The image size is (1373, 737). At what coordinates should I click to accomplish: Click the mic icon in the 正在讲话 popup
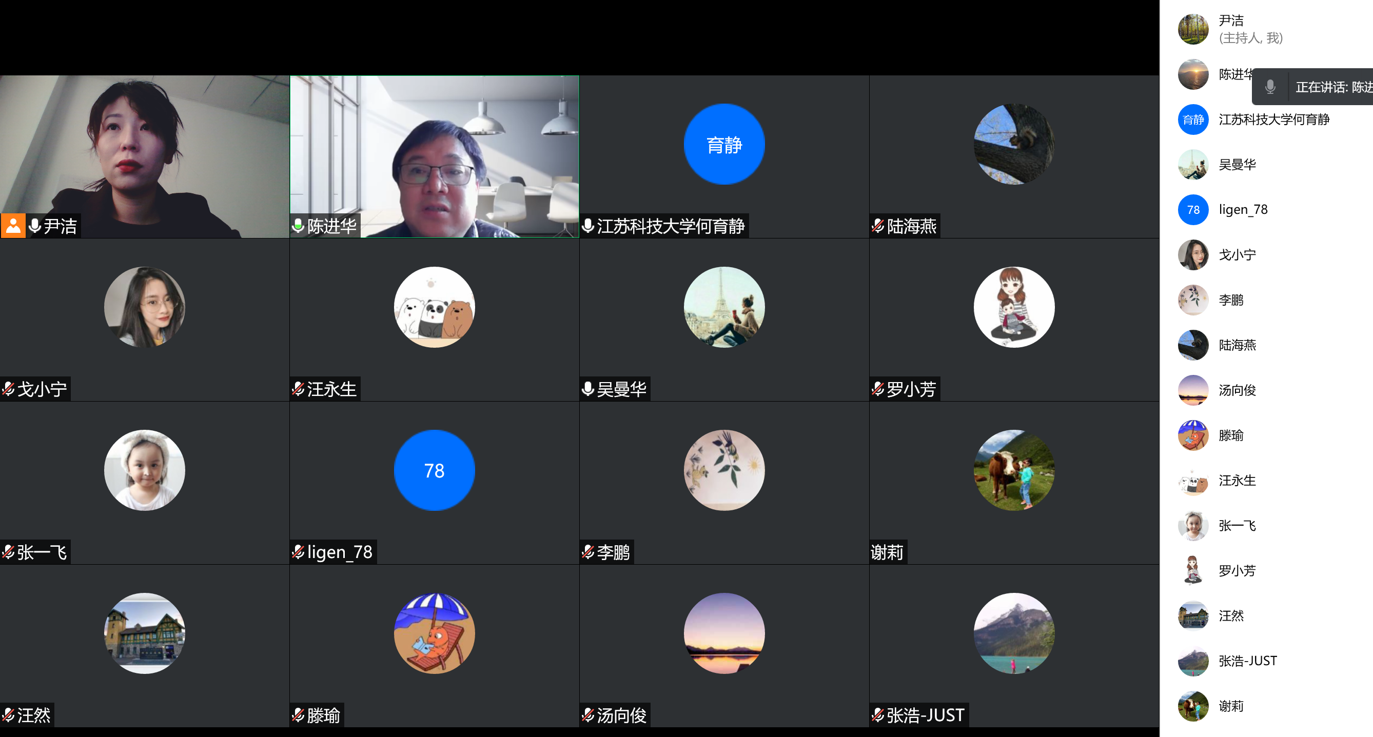pyautogui.click(x=1270, y=87)
